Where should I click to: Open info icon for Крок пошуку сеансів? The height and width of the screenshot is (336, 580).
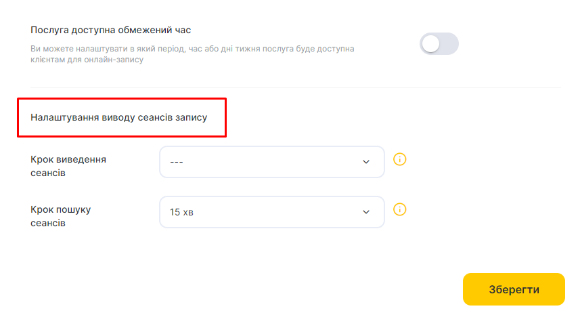[399, 209]
